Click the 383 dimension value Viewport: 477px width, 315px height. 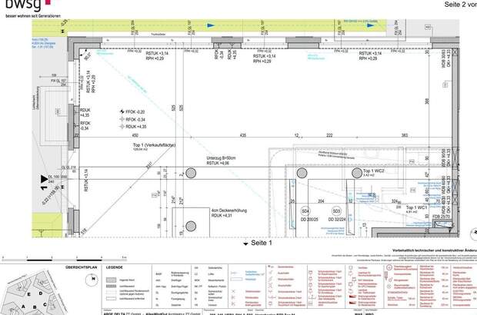tap(405, 135)
